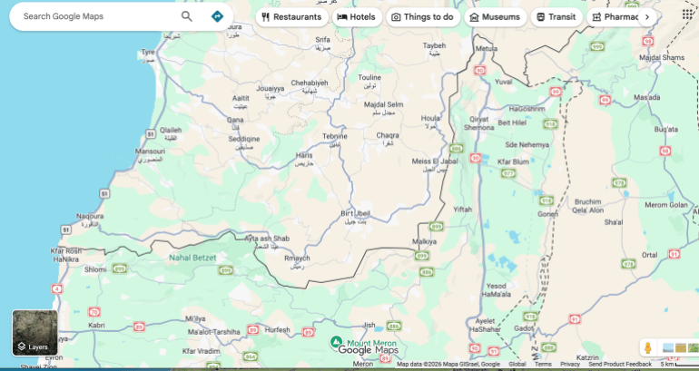
Task: Filter map by Restaurants
Action: [x=290, y=17]
